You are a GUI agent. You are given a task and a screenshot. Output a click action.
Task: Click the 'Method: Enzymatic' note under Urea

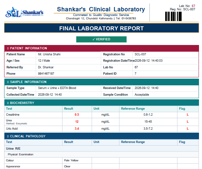coord(16,124)
